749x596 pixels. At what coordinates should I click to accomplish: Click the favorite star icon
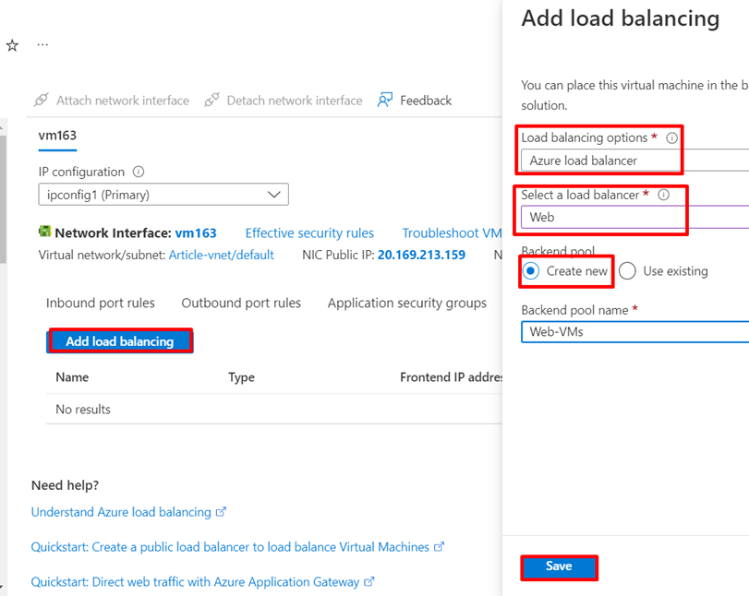pyautogui.click(x=11, y=43)
